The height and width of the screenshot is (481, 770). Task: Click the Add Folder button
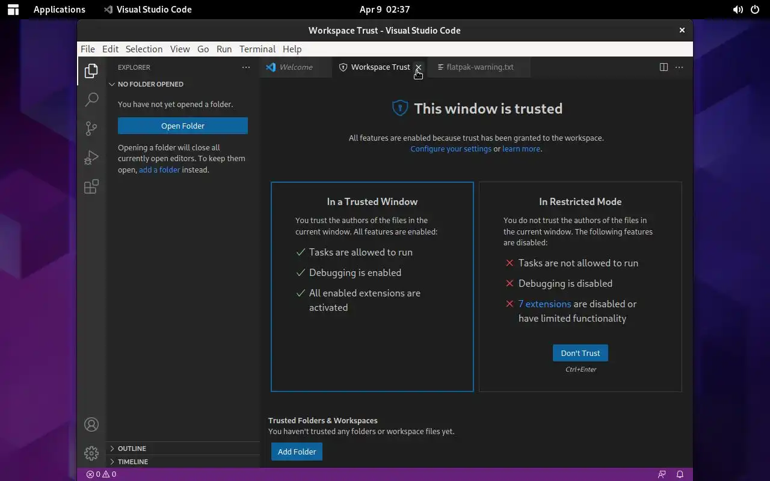(297, 452)
